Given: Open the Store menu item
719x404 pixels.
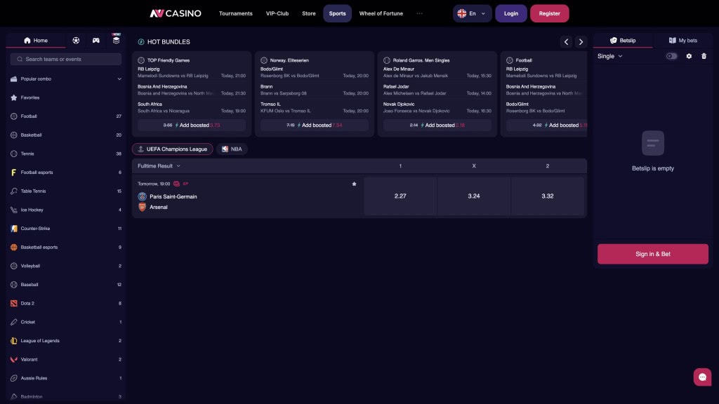Looking at the screenshot, I should [309, 13].
